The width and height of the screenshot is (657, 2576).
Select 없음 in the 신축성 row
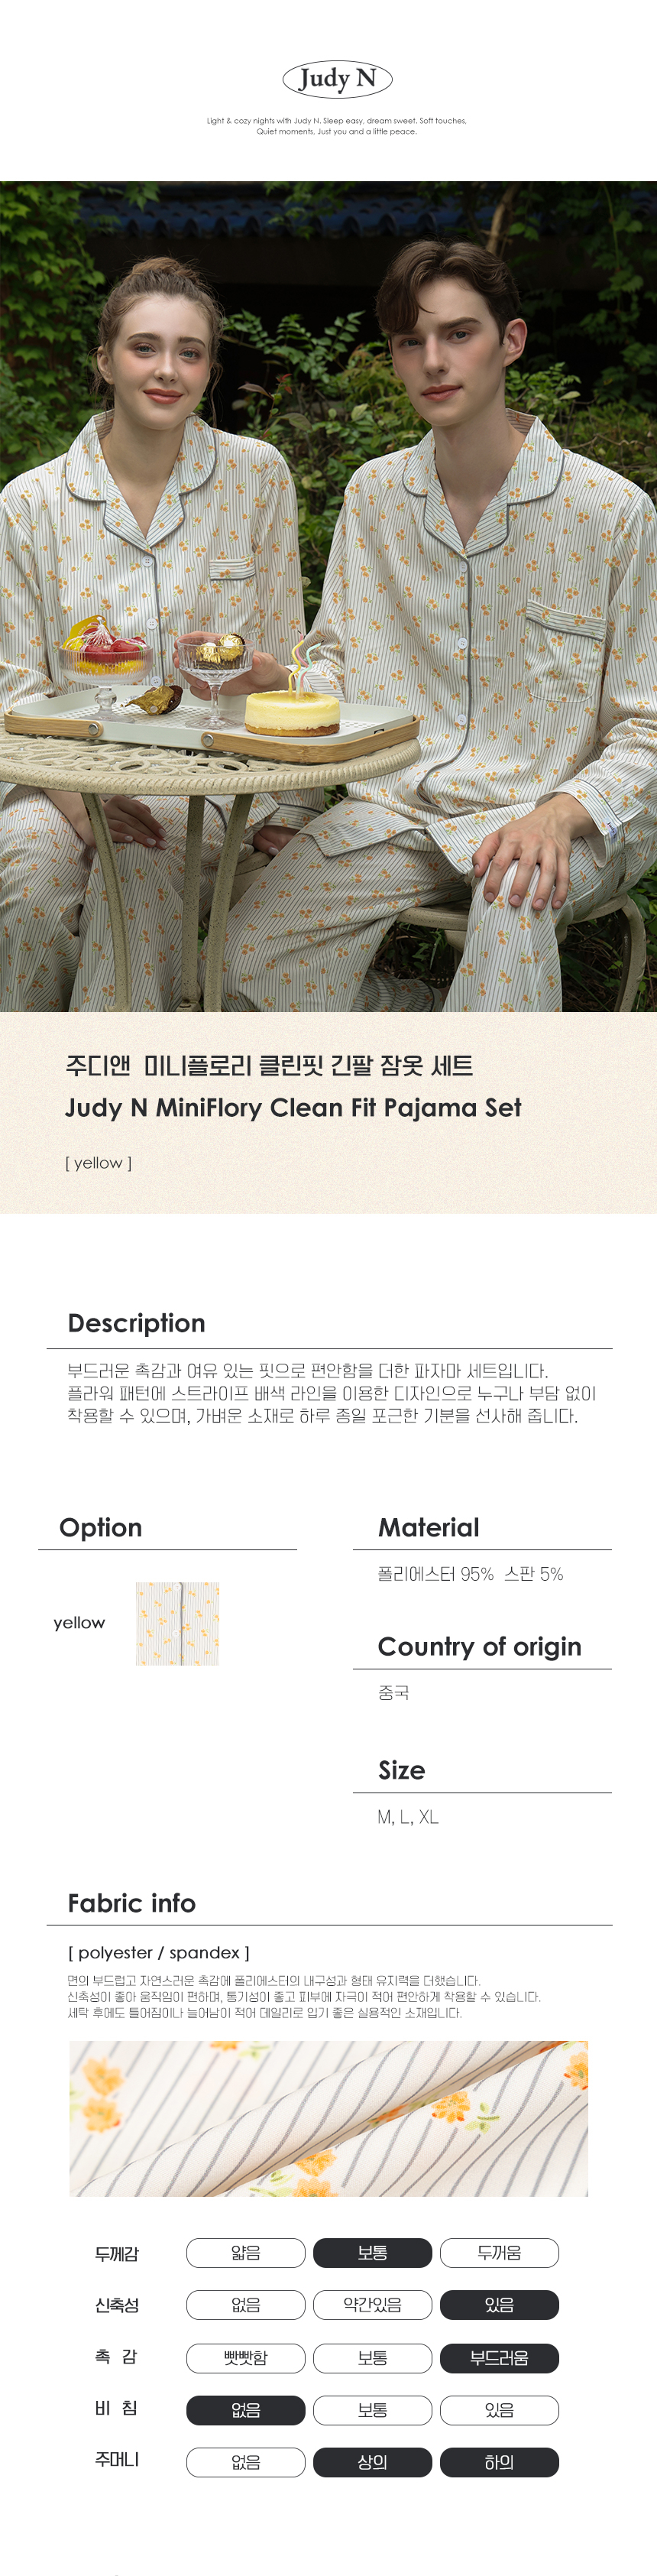pyautogui.click(x=246, y=2304)
